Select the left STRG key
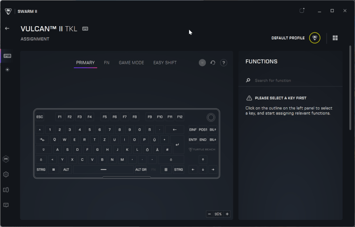 coord(41,169)
